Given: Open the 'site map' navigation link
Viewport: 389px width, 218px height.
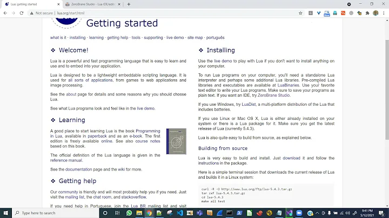Looking at the screenshot, I should pyautogui.click(x=195, y=38).
